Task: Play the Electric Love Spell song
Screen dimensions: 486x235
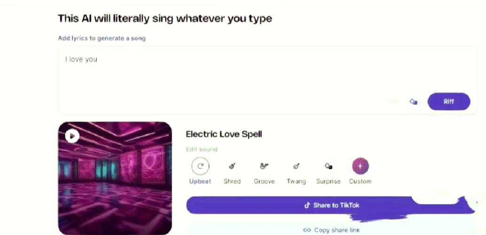Action: [x=72, y=136]
